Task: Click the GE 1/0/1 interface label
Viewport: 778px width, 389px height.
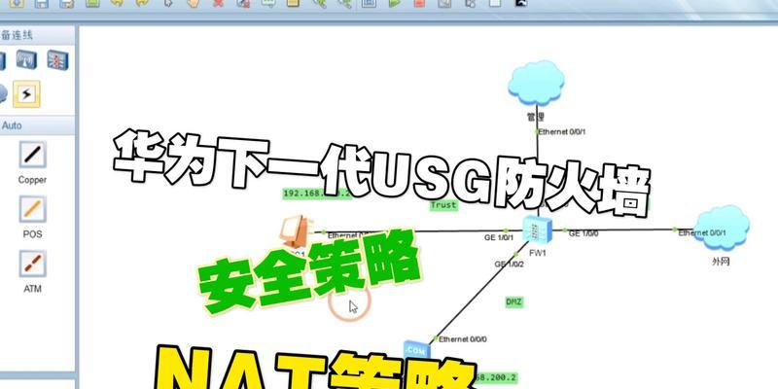Action: point(499,237)
